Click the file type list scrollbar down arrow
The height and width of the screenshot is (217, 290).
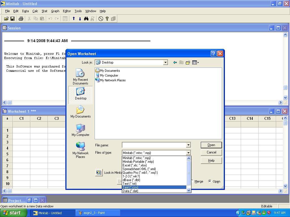[x=189, y=190]
